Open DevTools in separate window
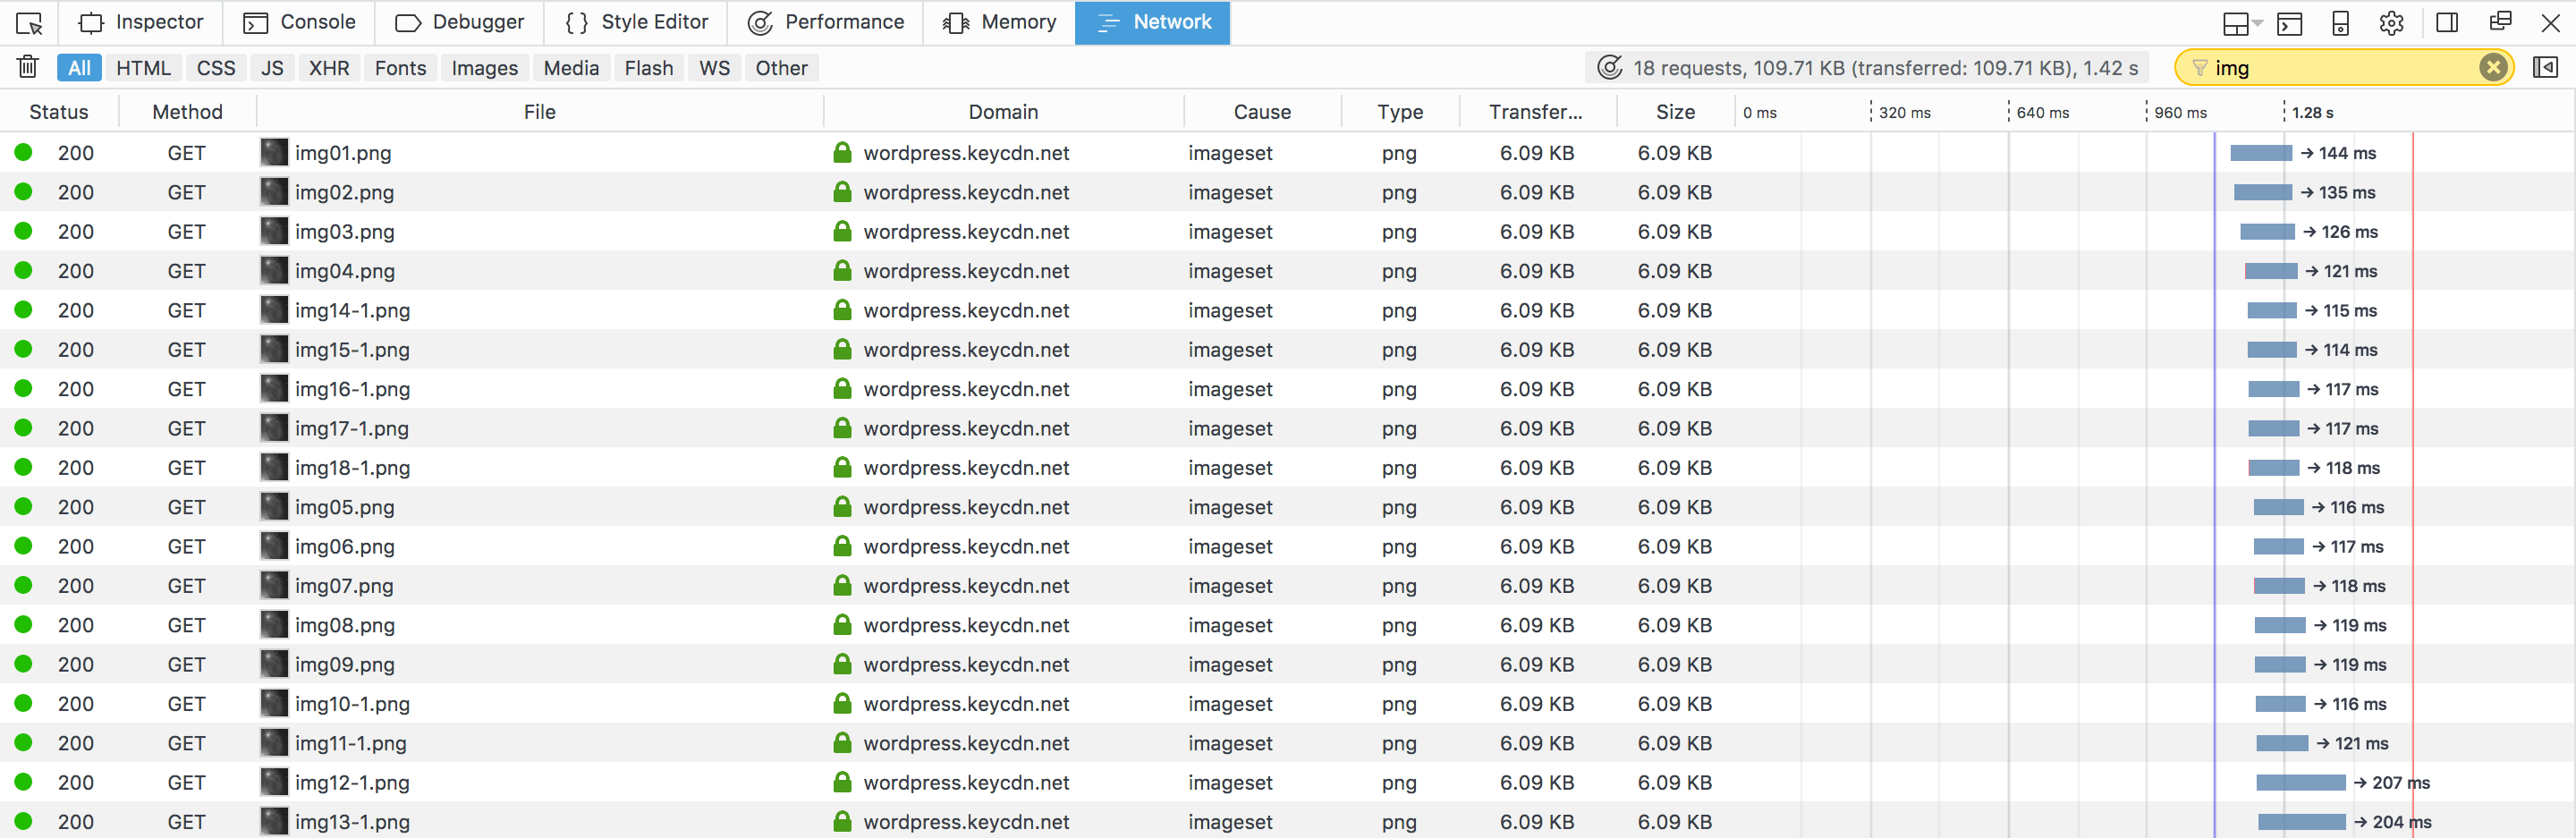 (x=2499, y=23)
